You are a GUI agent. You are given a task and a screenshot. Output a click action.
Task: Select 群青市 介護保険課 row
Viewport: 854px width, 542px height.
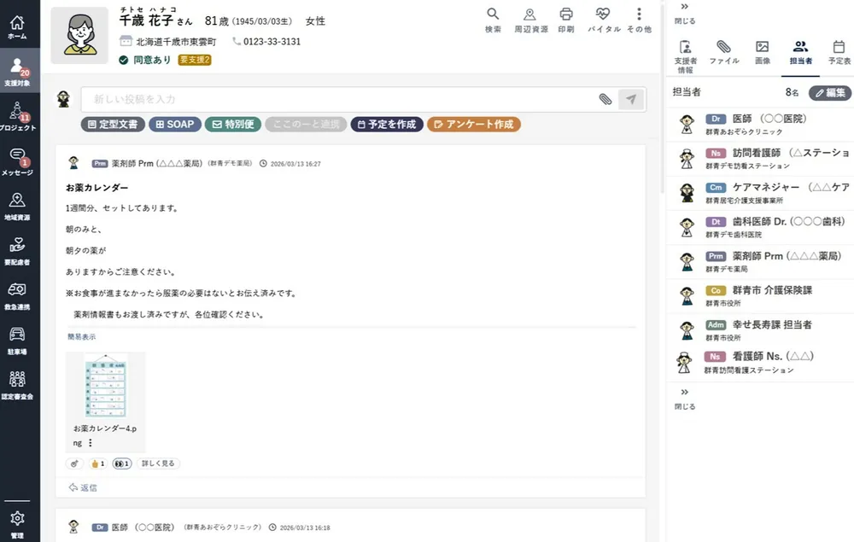click(x=761, y=295)
